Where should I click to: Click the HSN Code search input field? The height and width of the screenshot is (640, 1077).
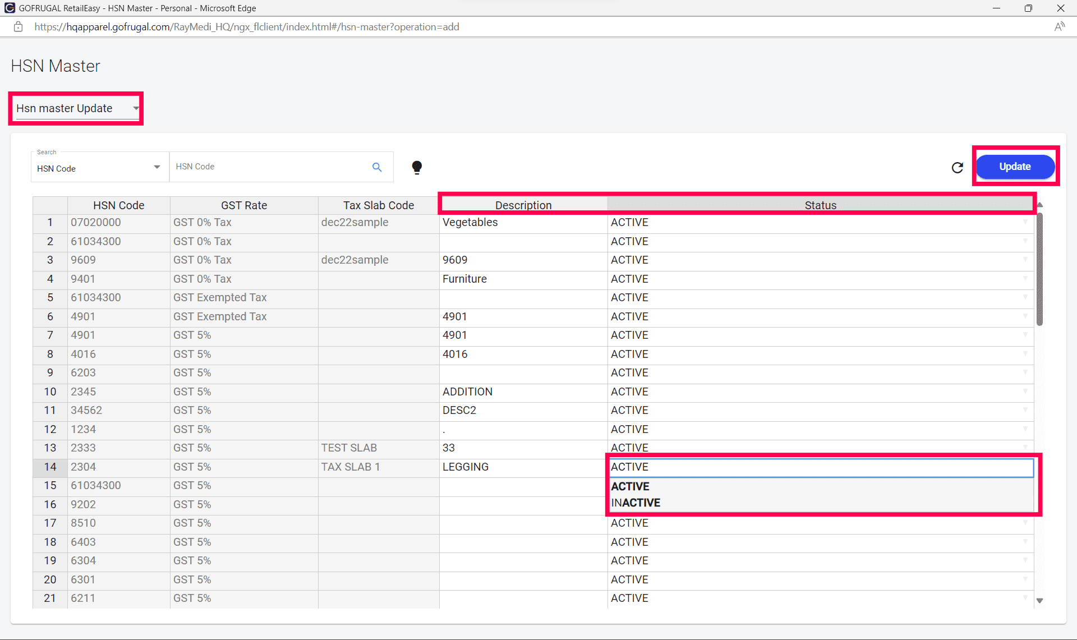click(269, 167)
